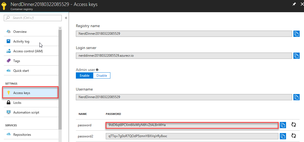Click the yellow key Access keys icon
The height and width of the screenshot is (142, 304).
click(8, 93)
